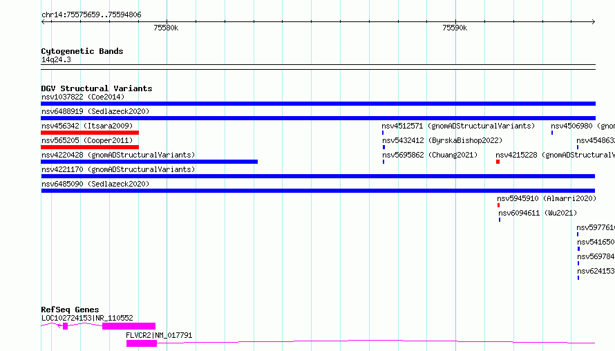Click the left arrowhead of the scale ruler

point(43,21)
